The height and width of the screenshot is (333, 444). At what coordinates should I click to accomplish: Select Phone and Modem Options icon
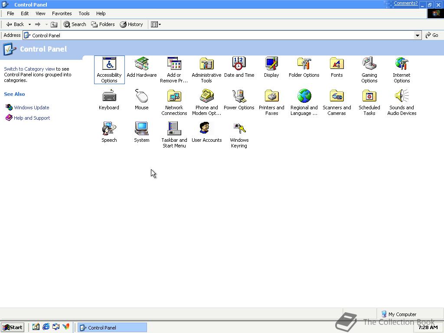[x=206, y=102]
